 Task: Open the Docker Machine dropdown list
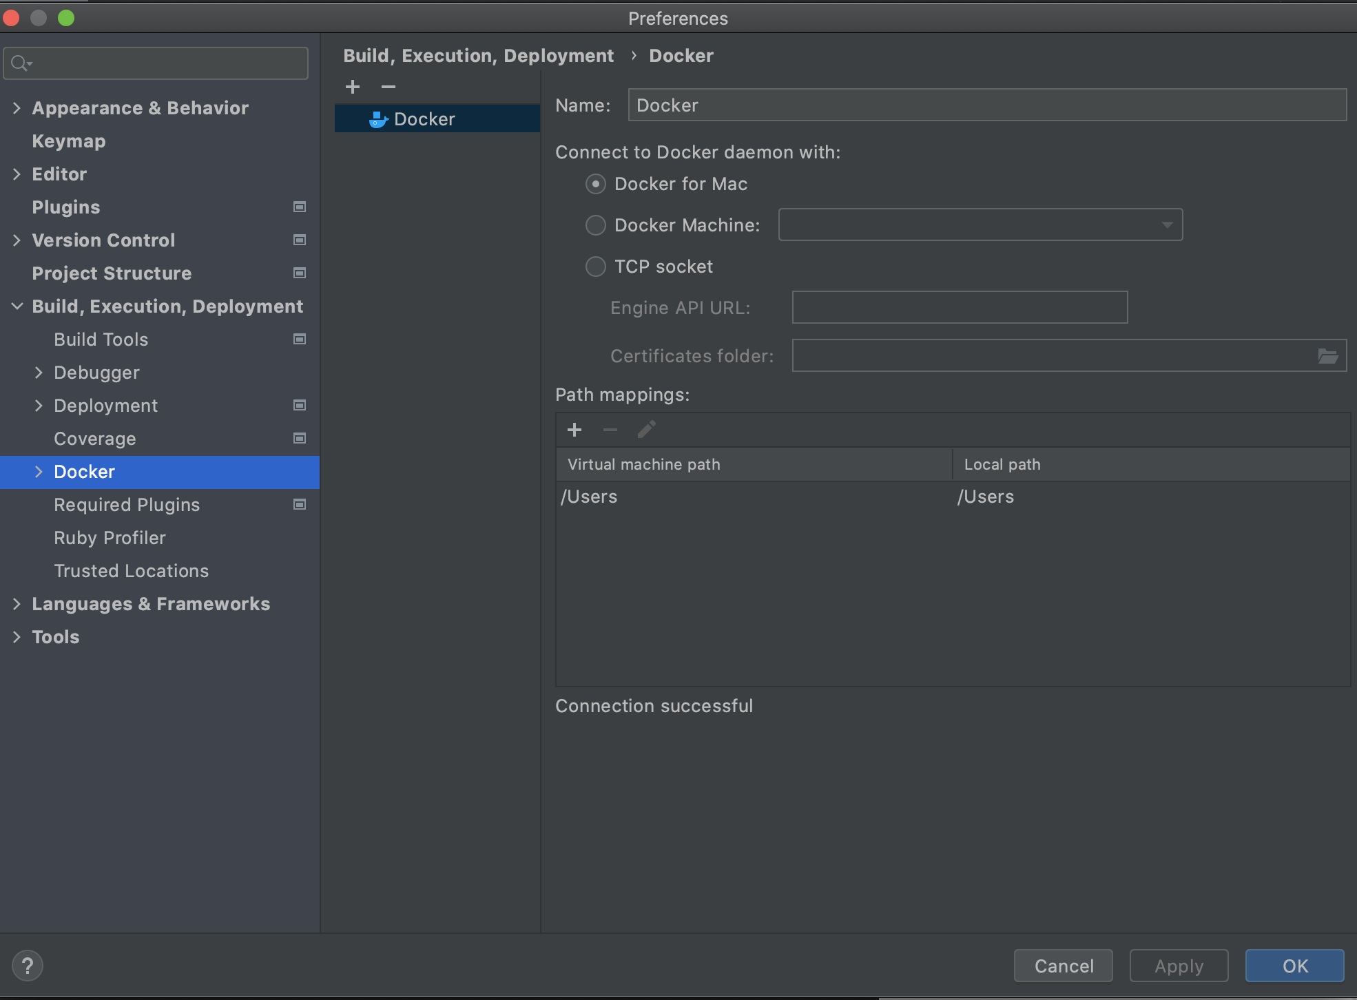tap(1166, 225)
